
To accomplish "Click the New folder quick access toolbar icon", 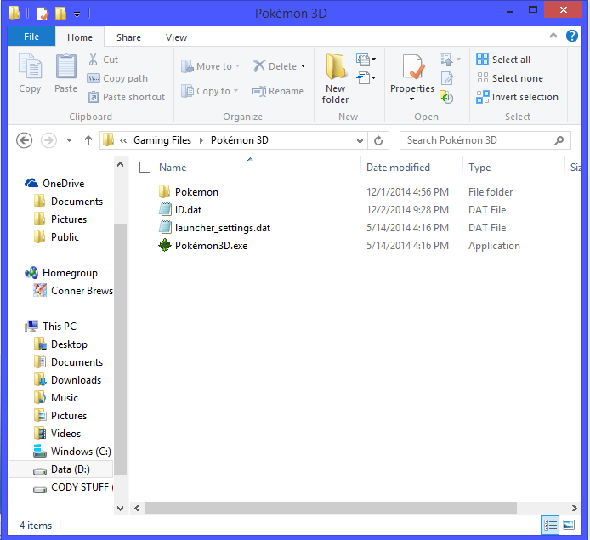I will click(60, 14).
